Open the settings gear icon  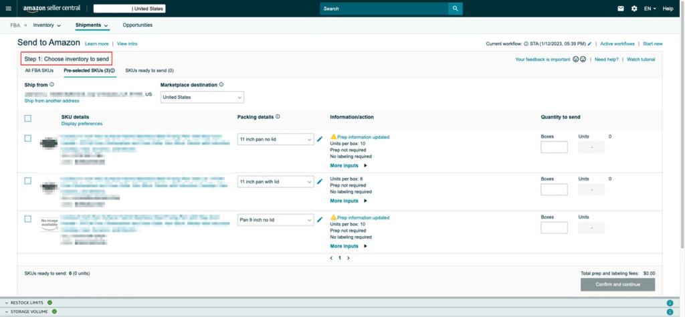tap(633, 9)
